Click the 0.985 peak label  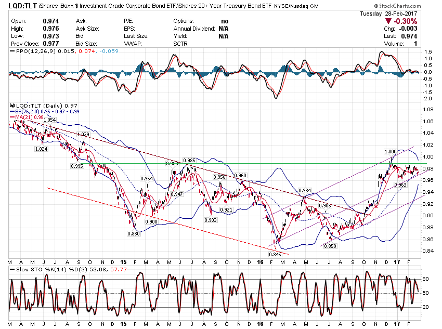[189, 161]
